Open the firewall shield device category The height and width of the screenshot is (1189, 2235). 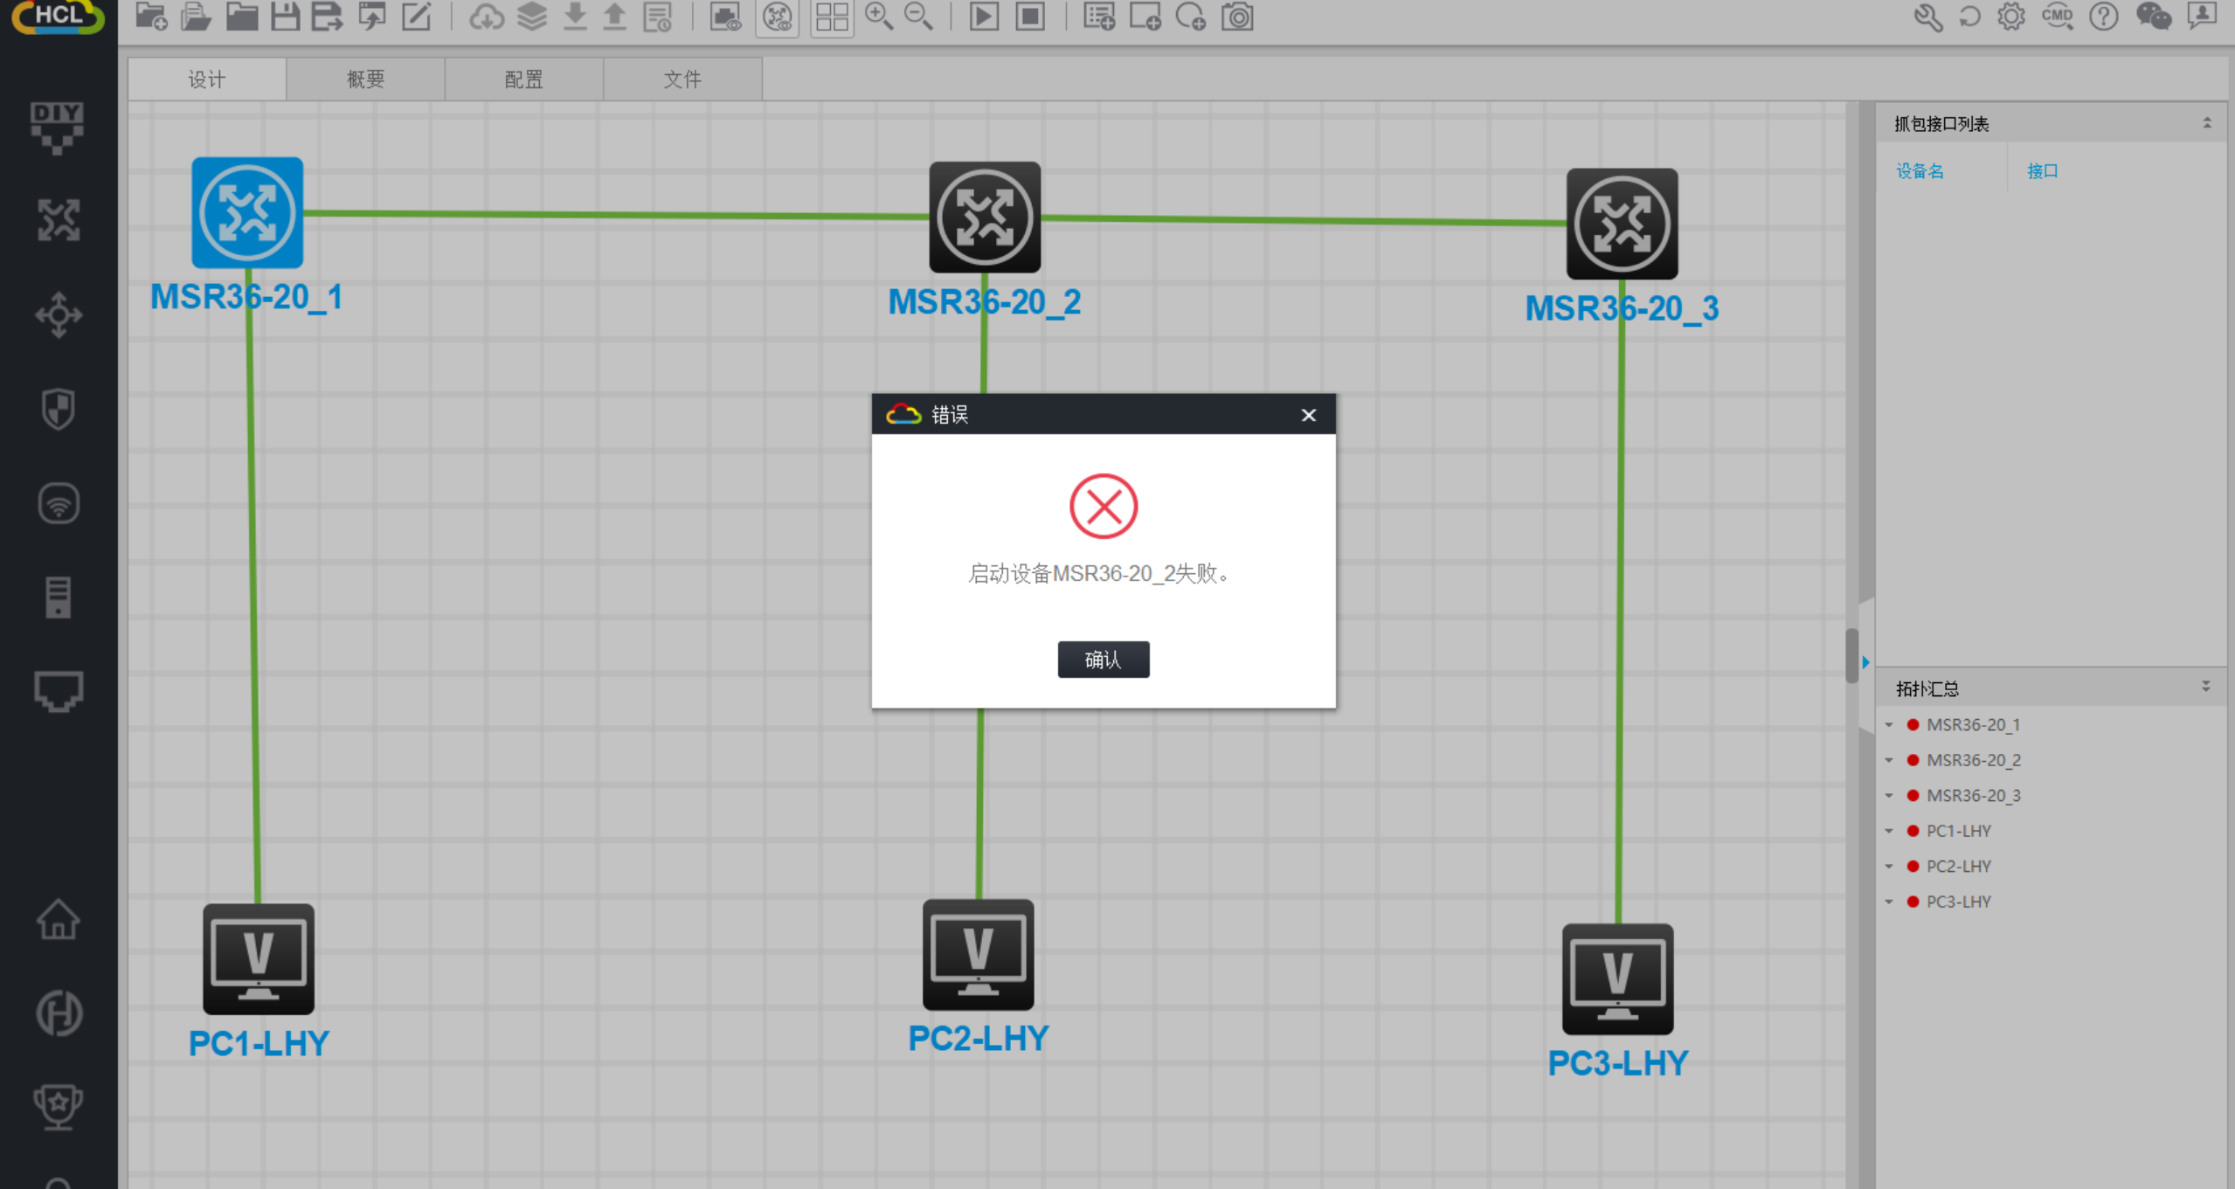pyautogui.click(x=59, y=409)
